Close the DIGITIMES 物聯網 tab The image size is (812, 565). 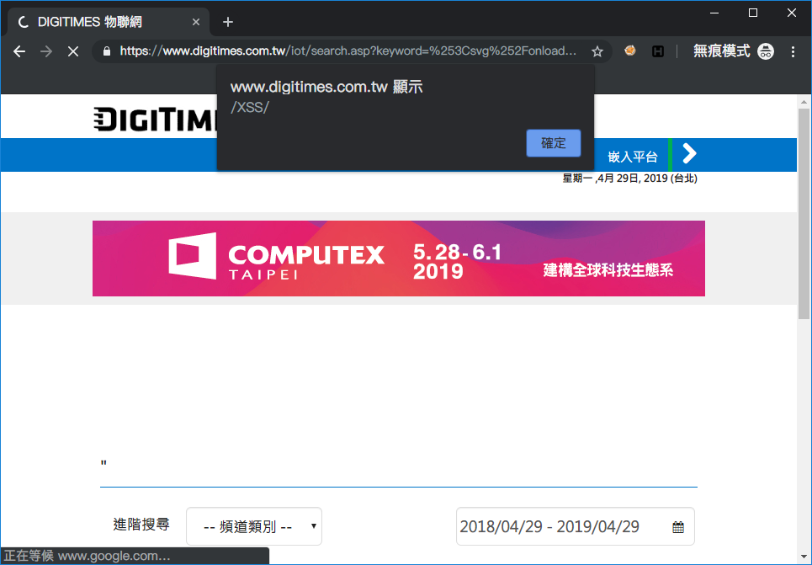click(x=196, y=22)
